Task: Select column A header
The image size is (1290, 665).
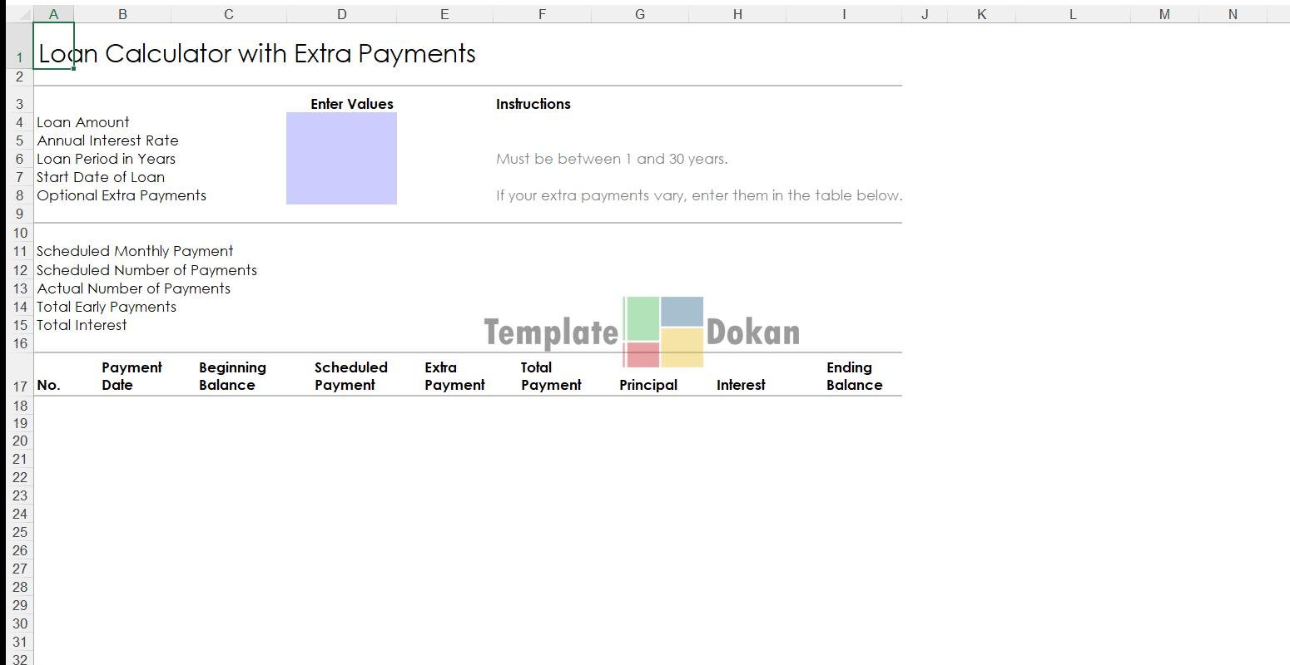Action: pyautogui.click(x=53, y=14)
